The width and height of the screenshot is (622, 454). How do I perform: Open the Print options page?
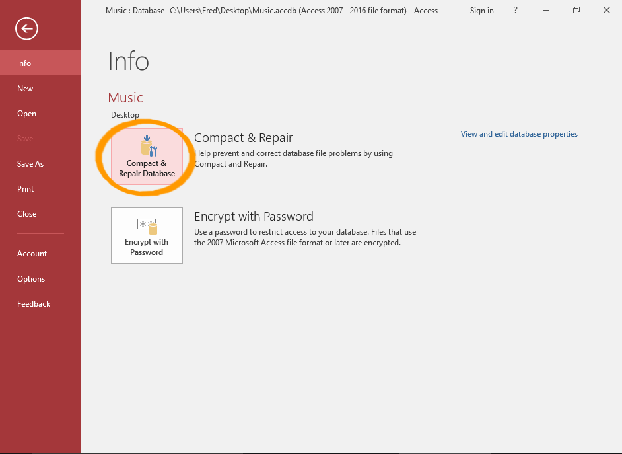[26, 189]
